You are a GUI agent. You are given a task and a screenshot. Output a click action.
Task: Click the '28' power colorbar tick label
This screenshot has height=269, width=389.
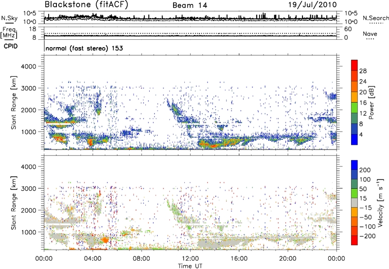(363, 71)
